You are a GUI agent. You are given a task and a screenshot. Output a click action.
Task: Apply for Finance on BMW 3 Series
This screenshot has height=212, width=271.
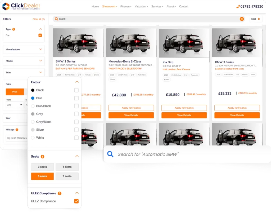[237, 108]
